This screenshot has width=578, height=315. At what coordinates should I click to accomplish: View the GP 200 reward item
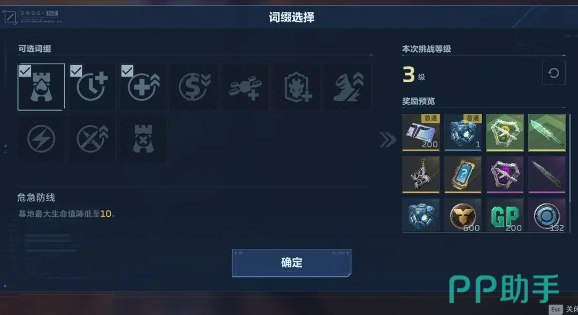(505, 215)
